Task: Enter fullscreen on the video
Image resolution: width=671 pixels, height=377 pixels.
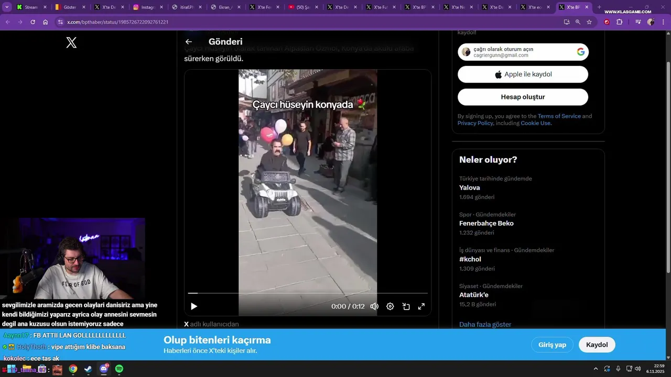Action: tap(421, 306)
